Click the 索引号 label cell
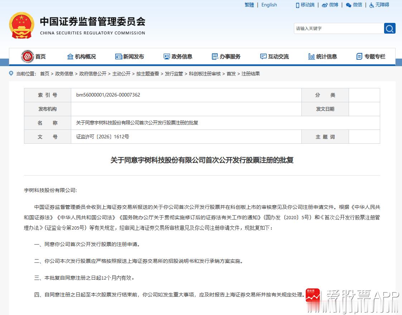 point(47,95)
